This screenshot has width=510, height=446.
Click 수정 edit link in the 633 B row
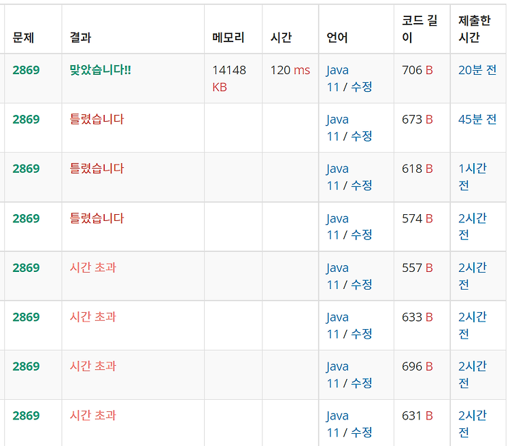point(361,334)
